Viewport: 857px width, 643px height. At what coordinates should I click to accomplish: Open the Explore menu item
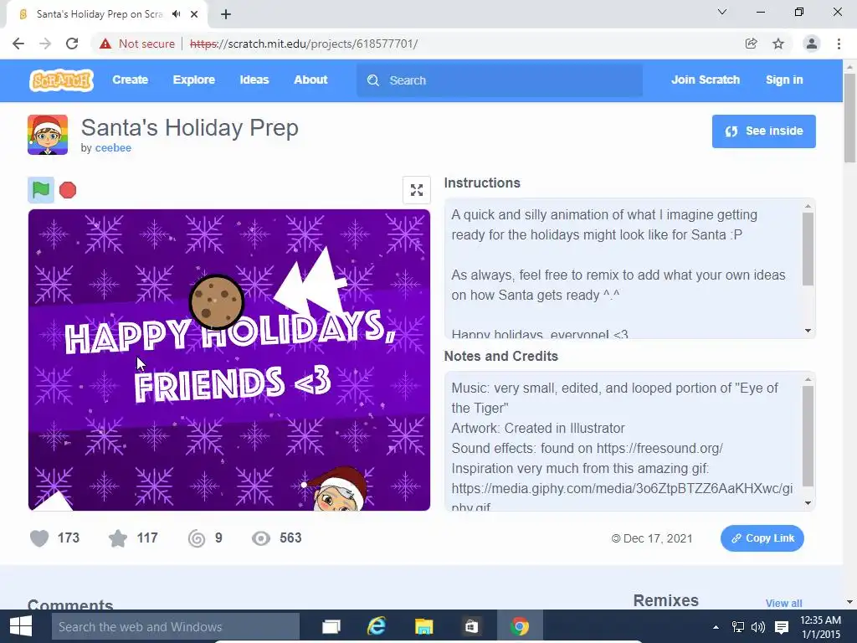click(194, 80)
